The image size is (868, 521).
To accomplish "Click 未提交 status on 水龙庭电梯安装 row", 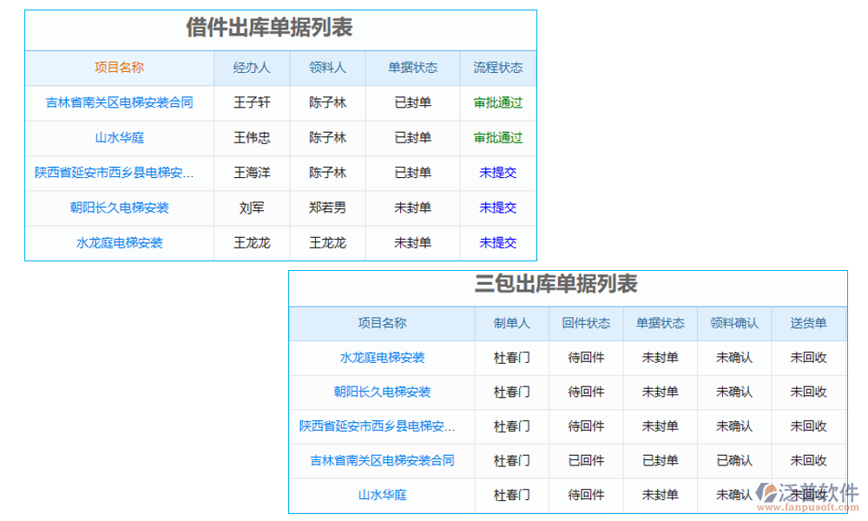I will pyautogui.click(x=498, y=242).
